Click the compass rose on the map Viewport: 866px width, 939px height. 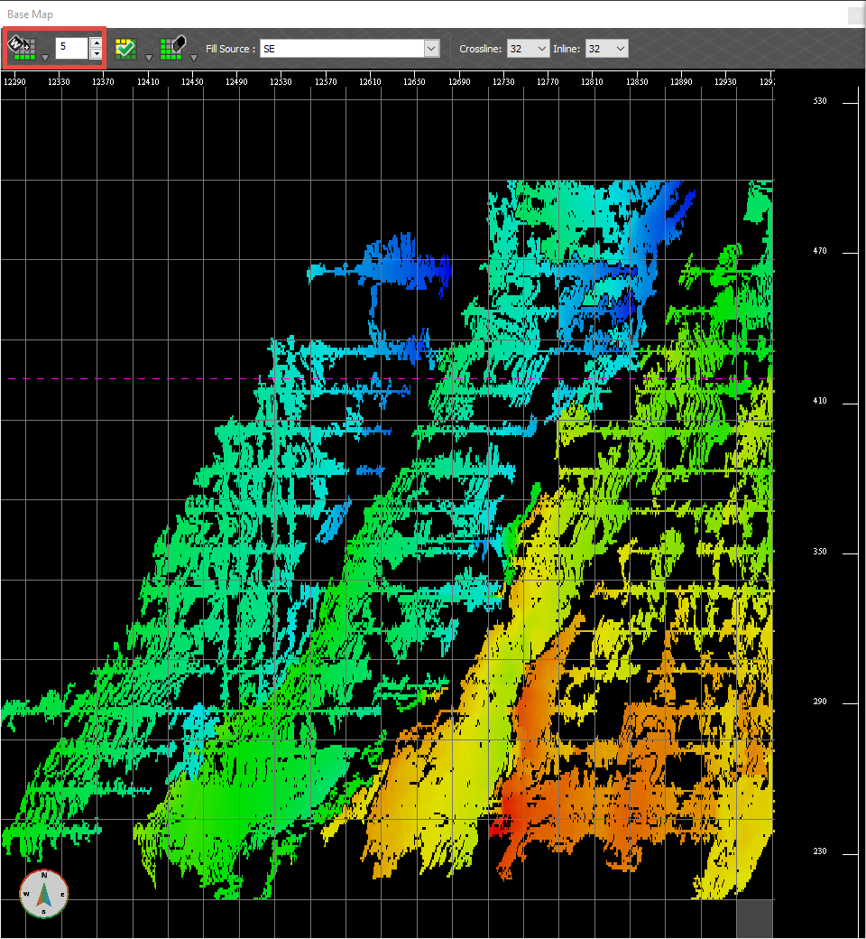pyautogui.click(x=43, y=894)
